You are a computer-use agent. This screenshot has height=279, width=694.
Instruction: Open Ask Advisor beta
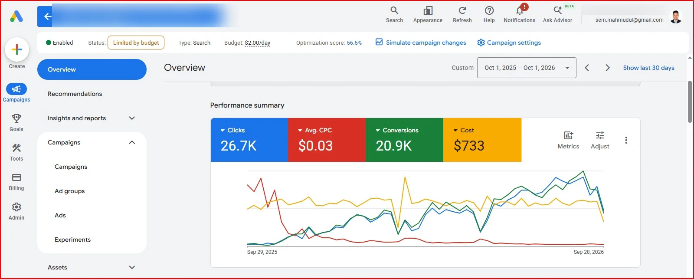[x=558, y=14]
